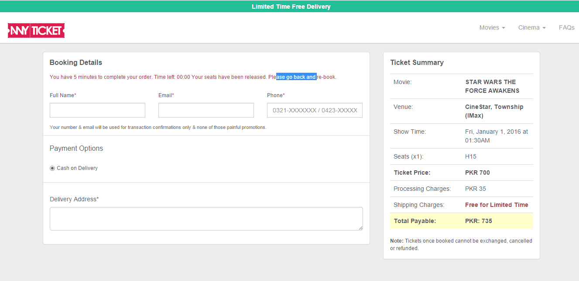Click the Total Payable highlighted row
Screen dimensions: 579x281
tap(461, 221)
